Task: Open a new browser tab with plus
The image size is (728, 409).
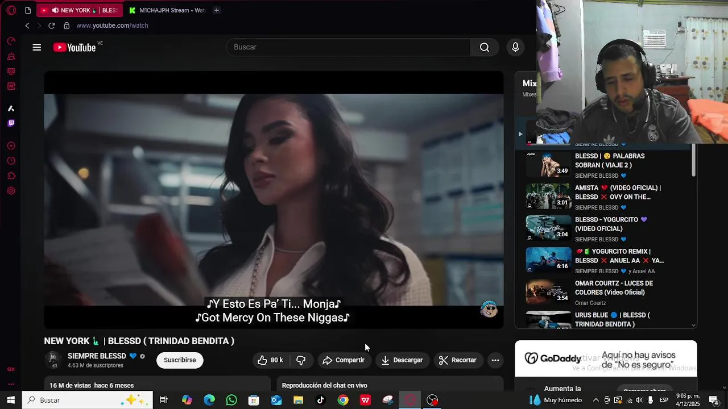Action: coord(217,10)
